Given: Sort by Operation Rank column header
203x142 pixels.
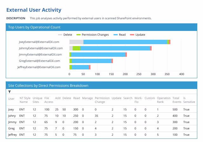Looking at the screenshot, I should 164,100.
